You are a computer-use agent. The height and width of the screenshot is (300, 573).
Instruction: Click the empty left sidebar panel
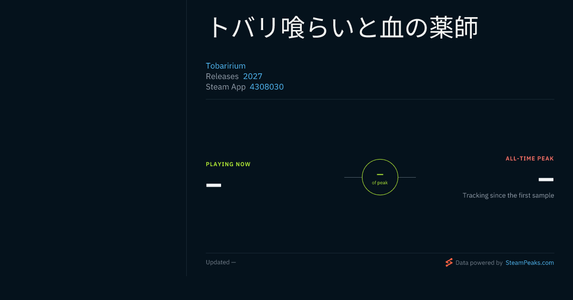click(x=93, y=138)
